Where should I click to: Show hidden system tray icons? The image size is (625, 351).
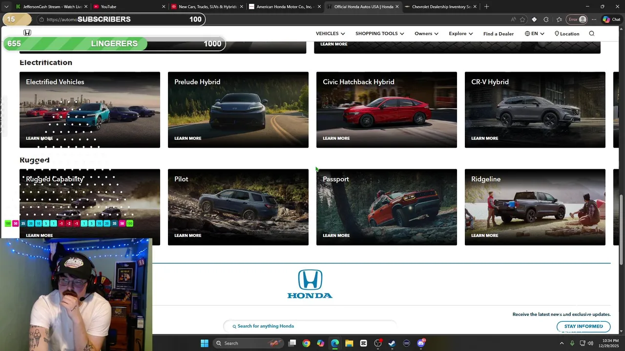coord(562,343)
